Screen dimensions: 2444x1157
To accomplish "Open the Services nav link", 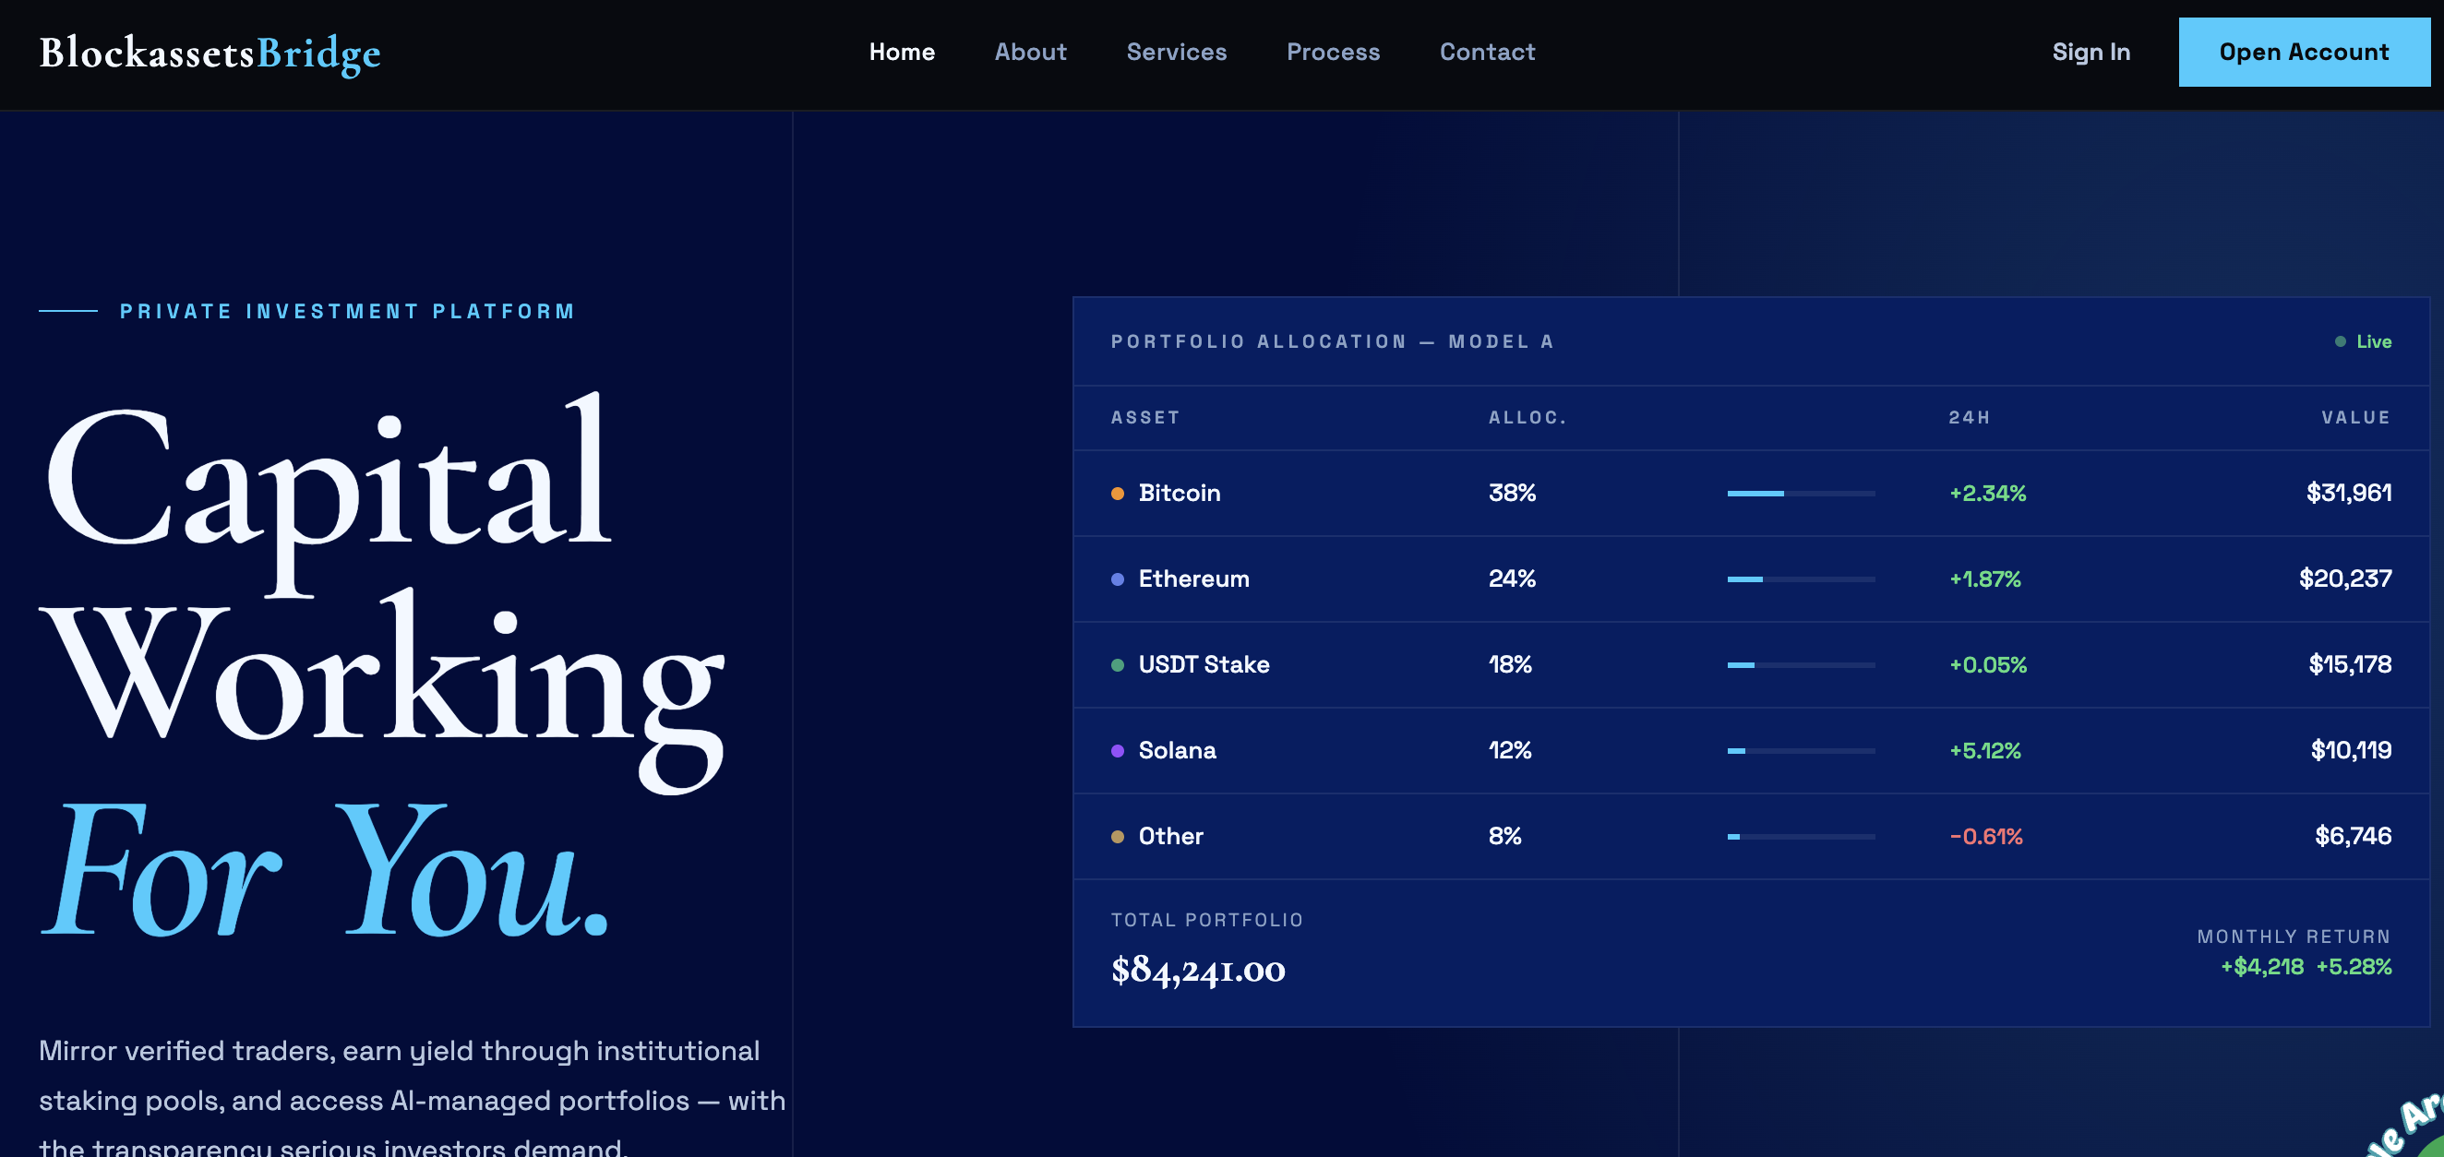I will [x=1177, y=53].
